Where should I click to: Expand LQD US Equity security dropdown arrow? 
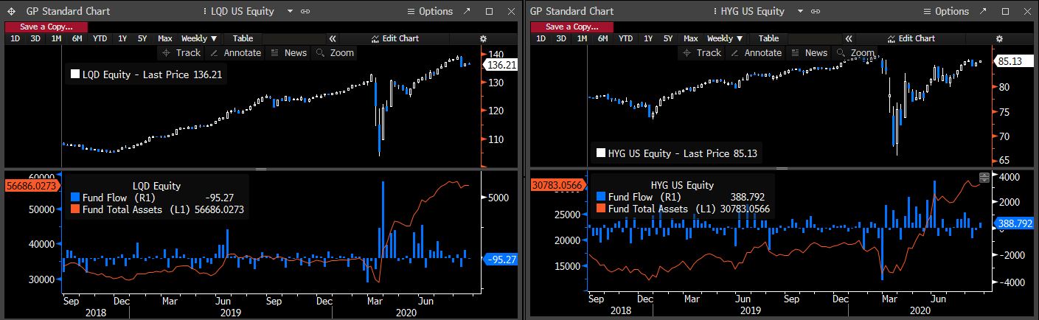[290, 11]
